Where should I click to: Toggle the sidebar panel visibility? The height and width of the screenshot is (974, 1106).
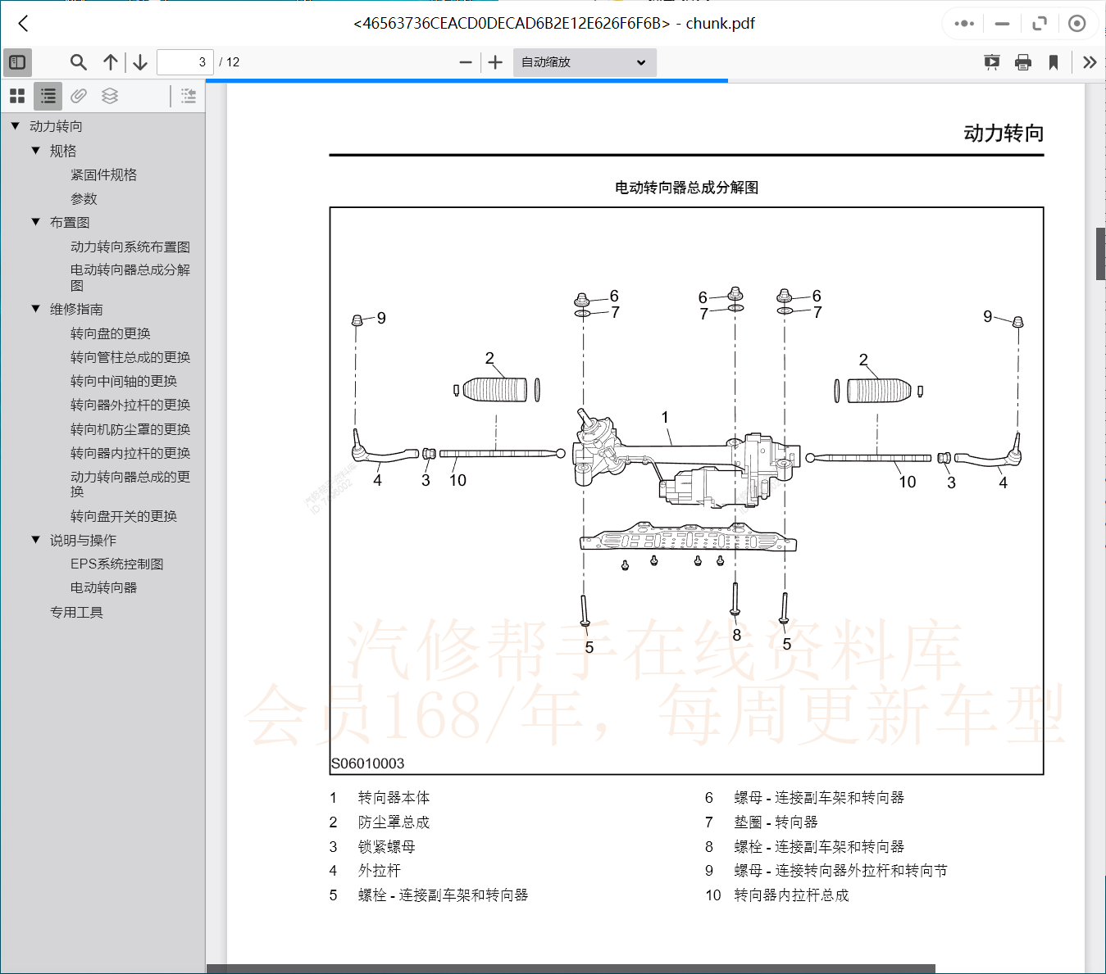coord(17,61)
